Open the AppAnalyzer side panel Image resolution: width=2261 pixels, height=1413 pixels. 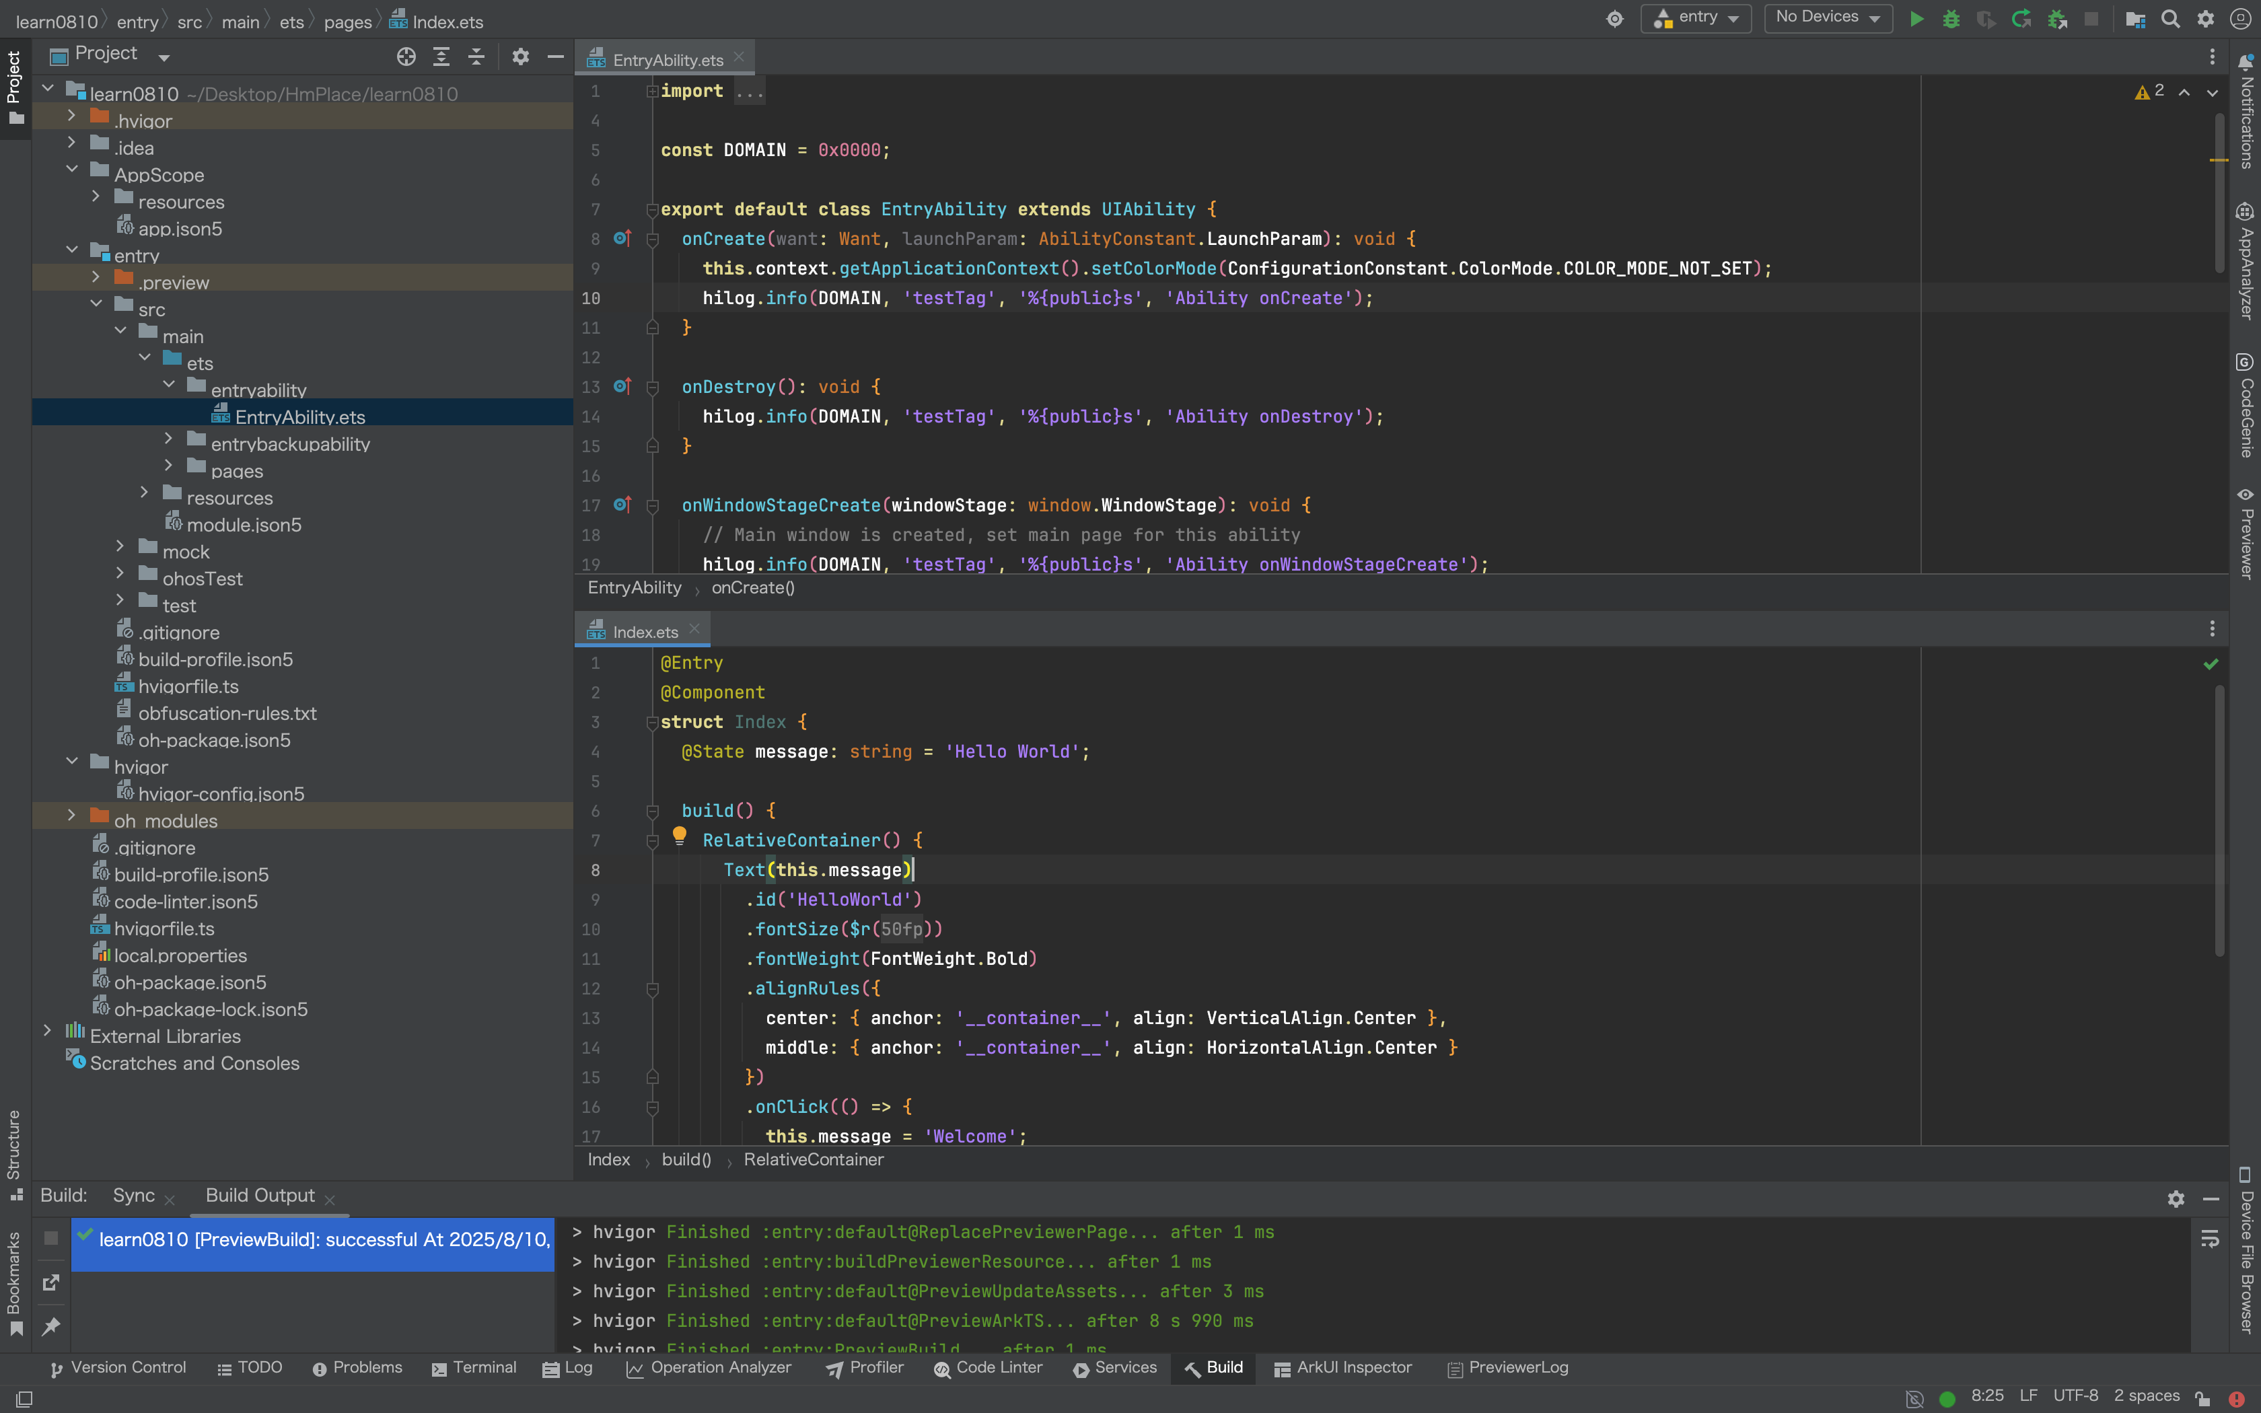[x=2246, y=262]
